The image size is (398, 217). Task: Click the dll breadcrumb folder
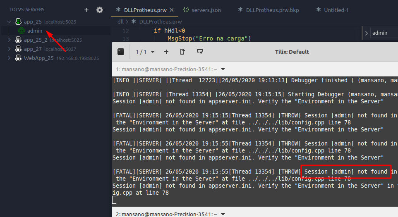click(120, 21)
